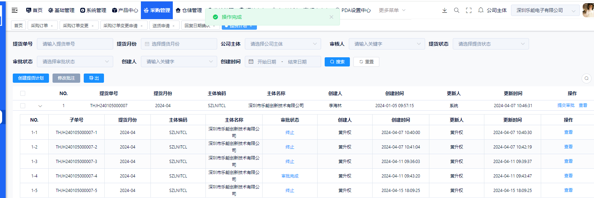
Task: Open the PDA设置中心 menu
Action: coord(353,10)
